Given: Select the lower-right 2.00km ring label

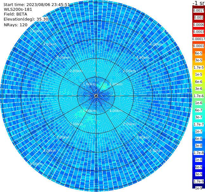Looking at the screenshot, I should [129, 124].
